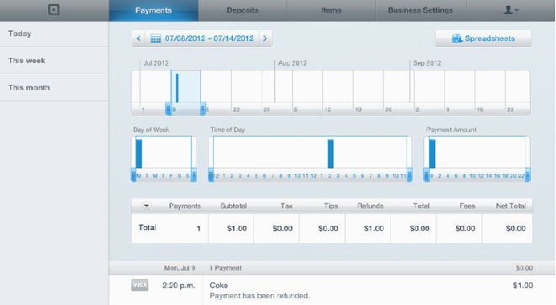This screenshot has width=556, height=305.
Task: Click Monday bar in Day of Week chart
Action: click(139, 154)
